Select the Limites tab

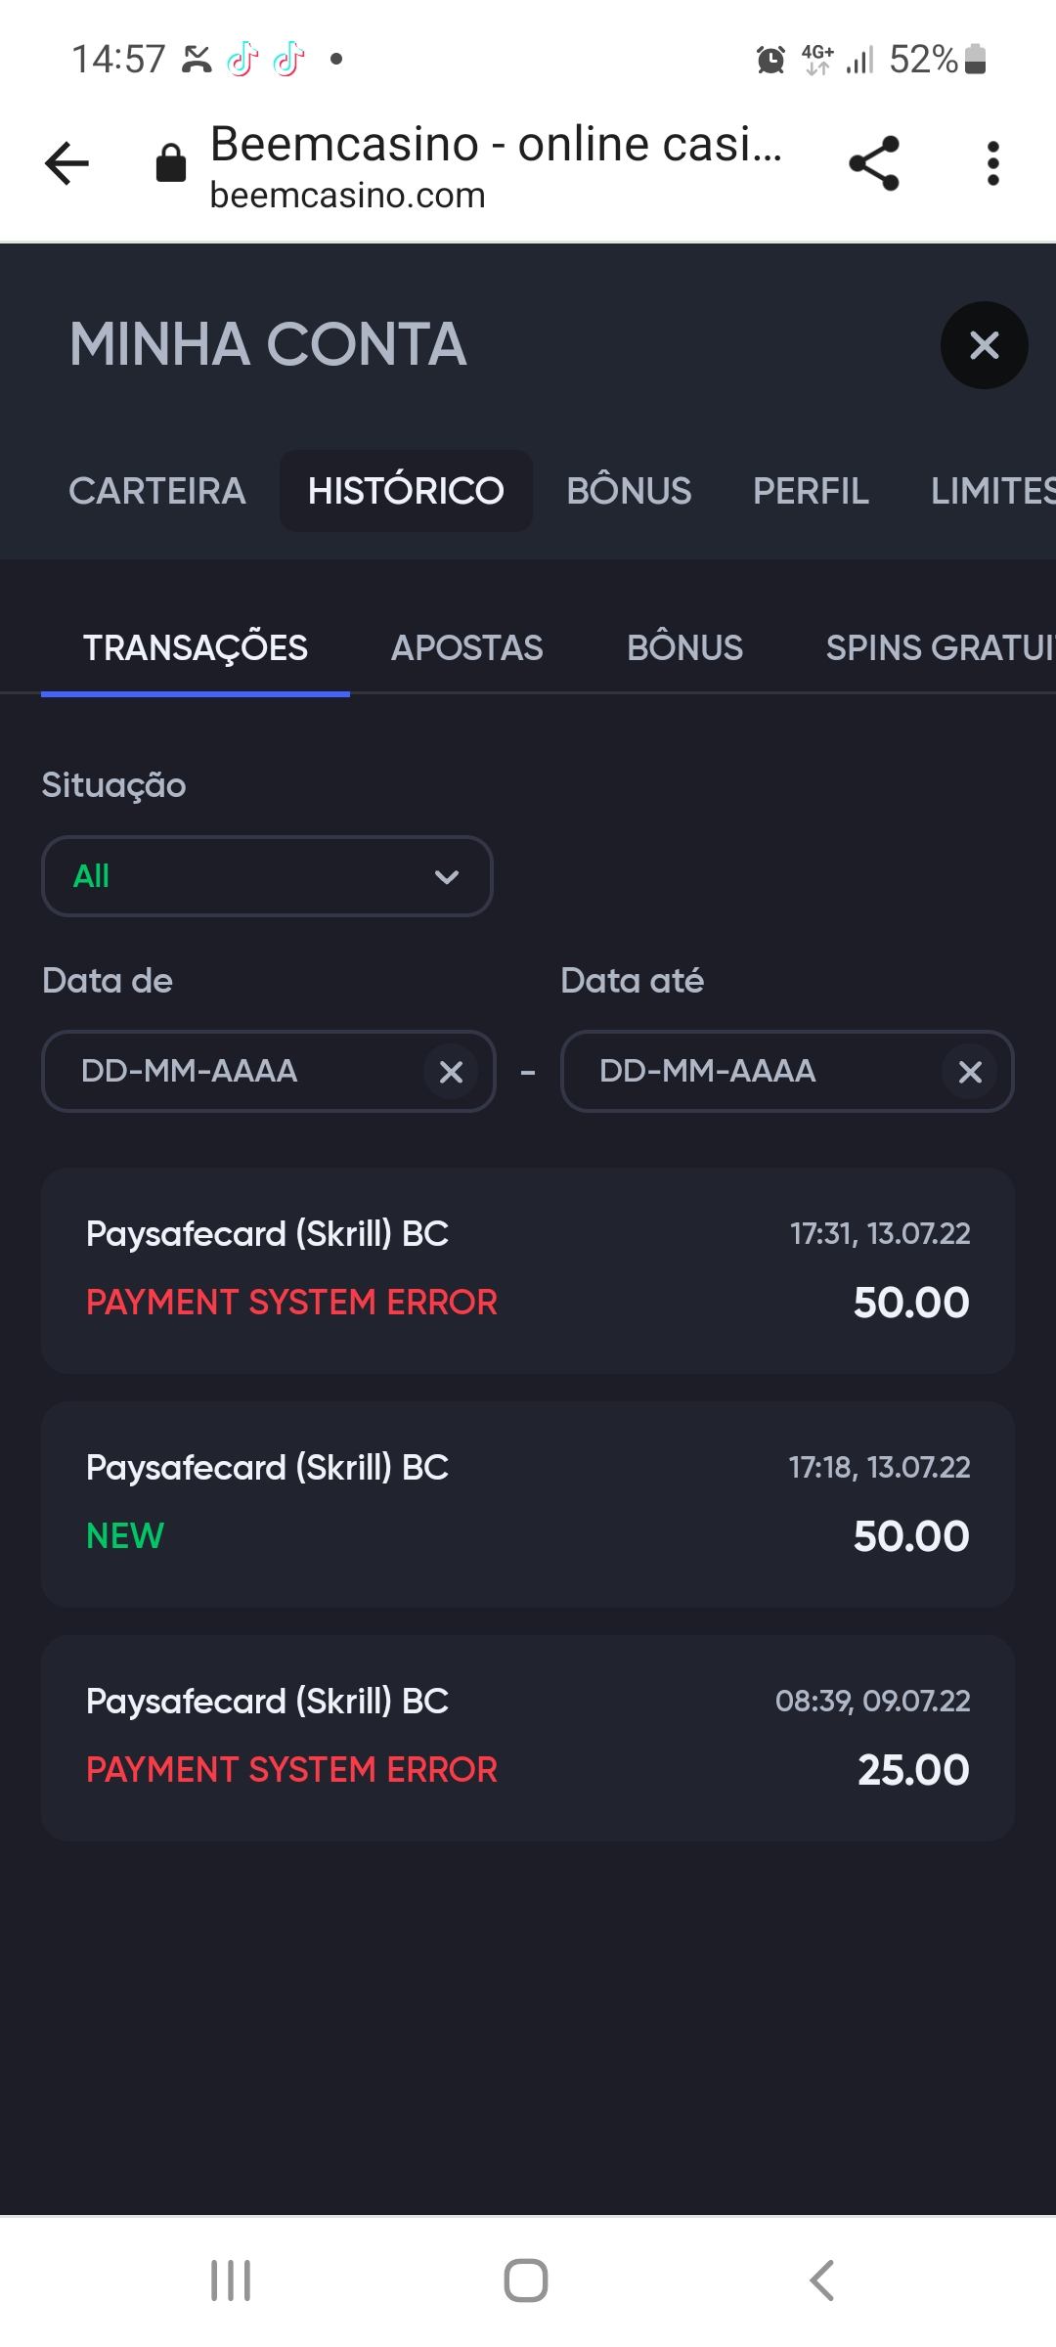pos(991,491)
